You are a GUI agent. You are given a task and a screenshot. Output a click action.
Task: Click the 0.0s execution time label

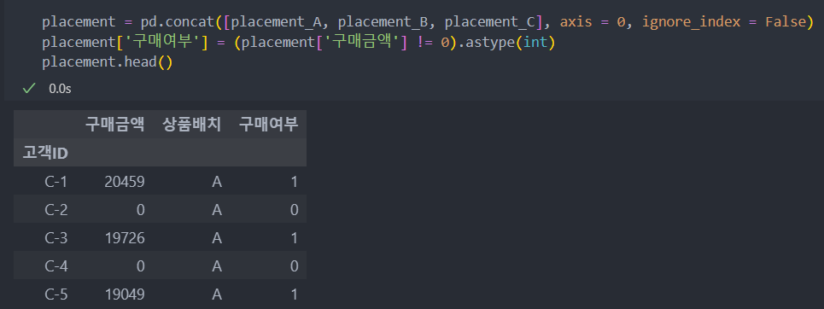coord(60,89)
